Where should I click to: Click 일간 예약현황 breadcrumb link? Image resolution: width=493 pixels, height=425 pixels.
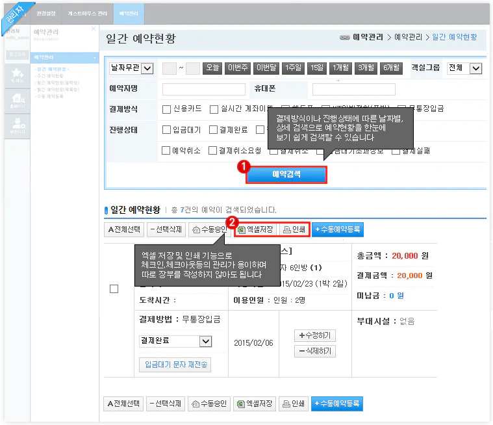pos(454,37)
